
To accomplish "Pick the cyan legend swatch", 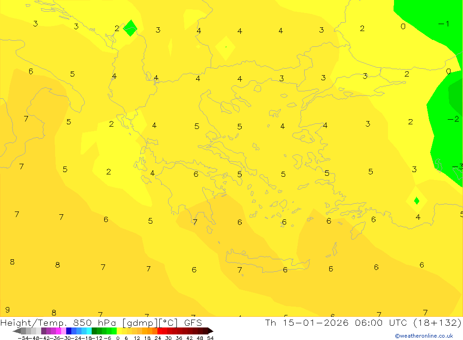I will click(x=89, y=331).
